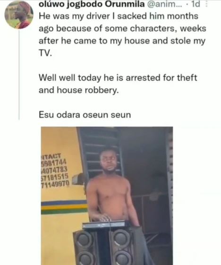This screenshot has height=265, width=221.
Task: Click the contact numbers on the yellow wall
Action: point(55,171)
